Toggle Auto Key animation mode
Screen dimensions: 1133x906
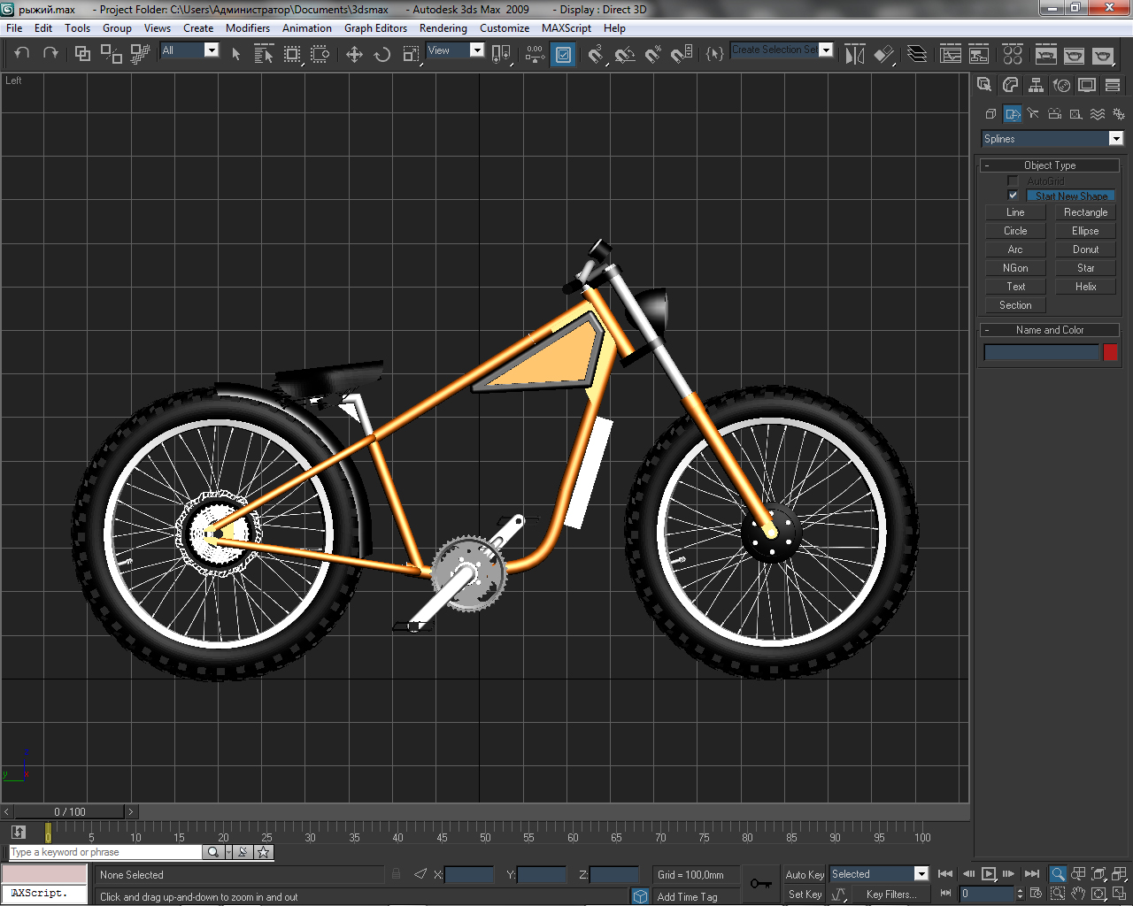(804, 874)
